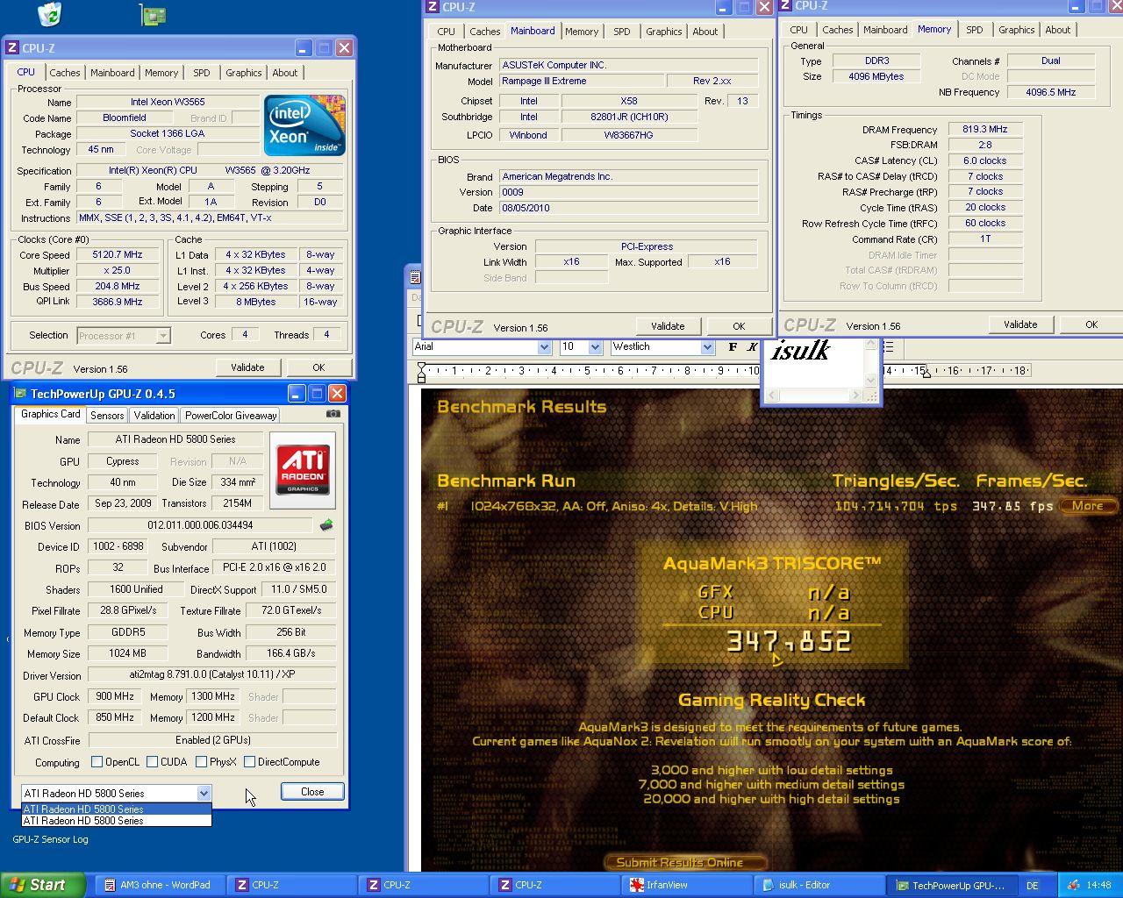Image resolution: width=1123 pixels, height=898 pixels.
Task: Click the GPU-Z Sensor Log label
Action: pyautogui.click(x=50, y=839)
